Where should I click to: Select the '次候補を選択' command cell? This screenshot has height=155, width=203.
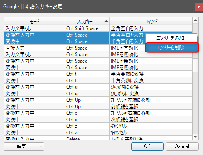pos(151,120)
